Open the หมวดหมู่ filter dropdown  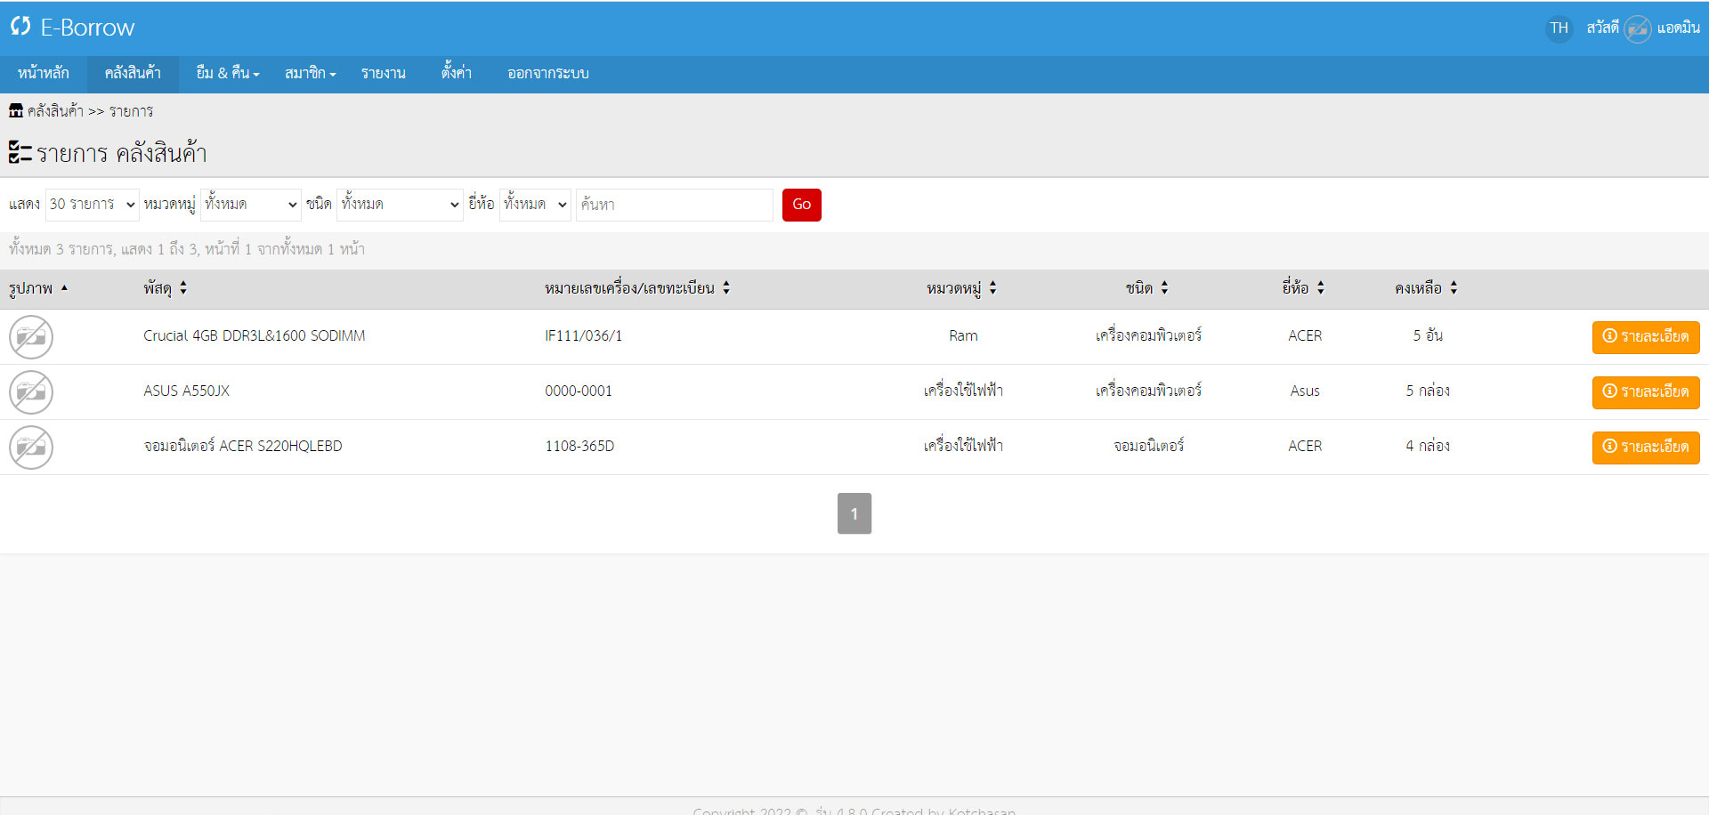pos(251,205)
